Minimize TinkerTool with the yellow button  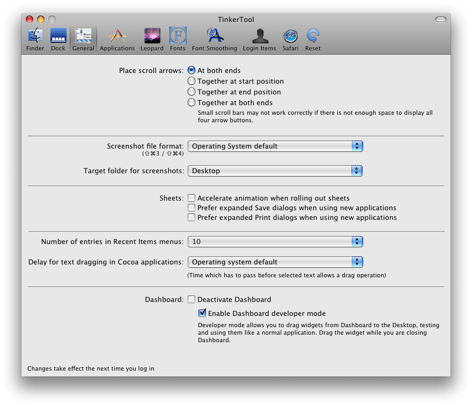pos(41,19)
